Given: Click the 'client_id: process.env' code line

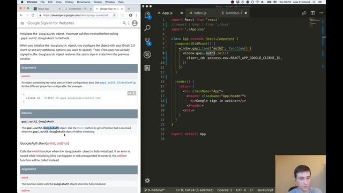Looking at the screenshot, I should point(234,58).
